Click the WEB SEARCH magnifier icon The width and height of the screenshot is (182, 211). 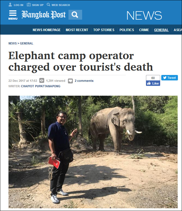[x=48, y=5]
